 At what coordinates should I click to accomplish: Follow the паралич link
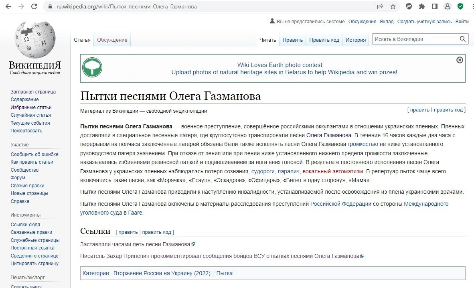289,172
